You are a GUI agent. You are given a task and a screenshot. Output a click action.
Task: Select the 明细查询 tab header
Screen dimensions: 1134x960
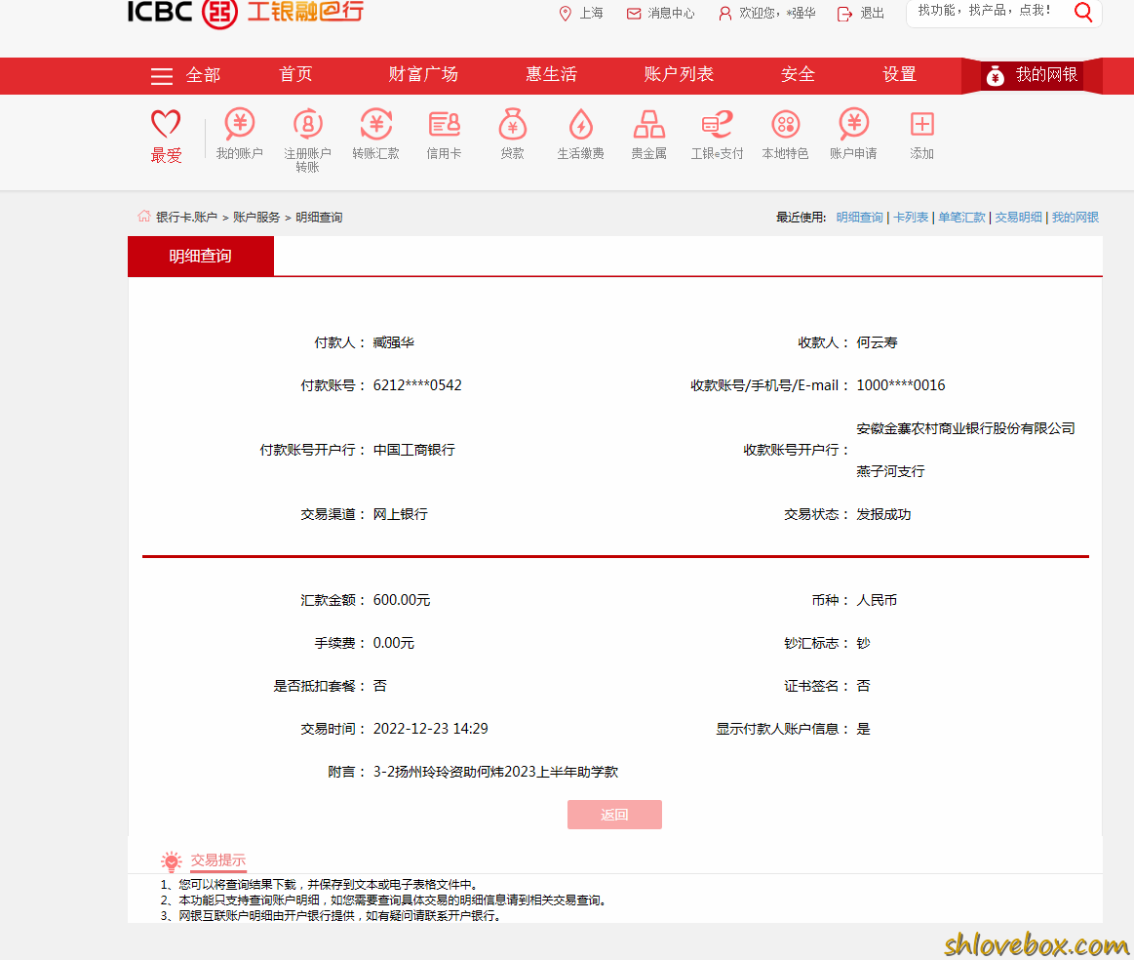[x=200, y=256]
